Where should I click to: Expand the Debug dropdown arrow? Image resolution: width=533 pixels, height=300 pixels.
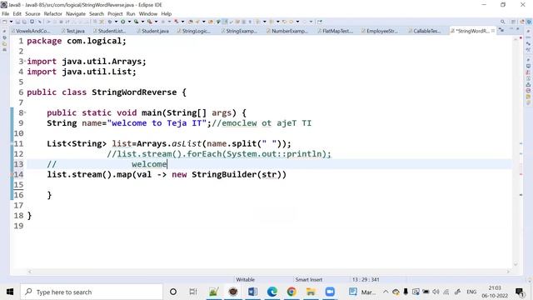(x=116, y=22)
